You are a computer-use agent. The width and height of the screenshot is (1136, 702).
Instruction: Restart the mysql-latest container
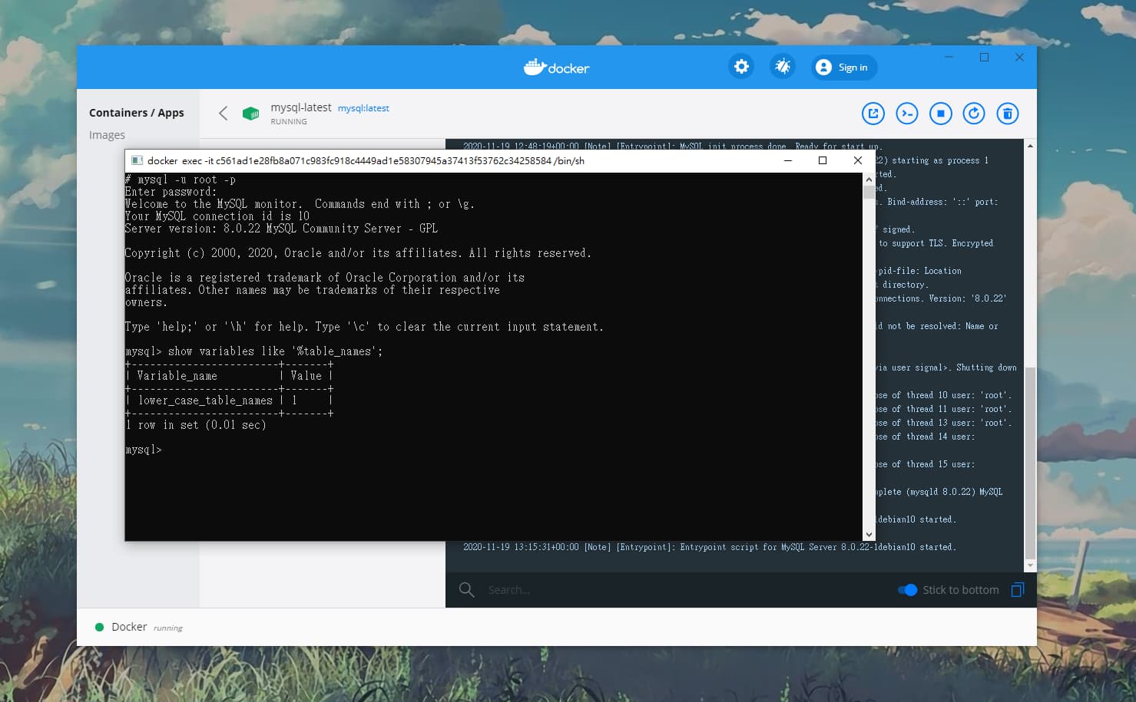[x=974, y=114]
